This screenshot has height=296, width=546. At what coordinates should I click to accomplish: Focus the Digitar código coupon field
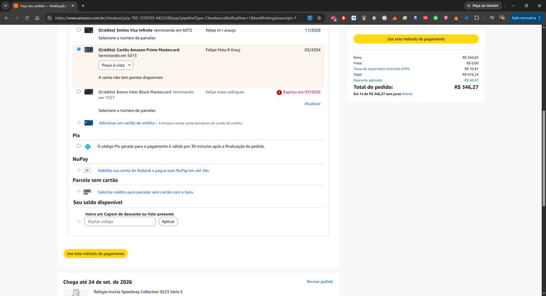[x=119, y=221]
